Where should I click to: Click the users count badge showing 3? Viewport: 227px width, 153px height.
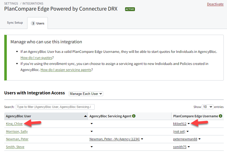33,23
